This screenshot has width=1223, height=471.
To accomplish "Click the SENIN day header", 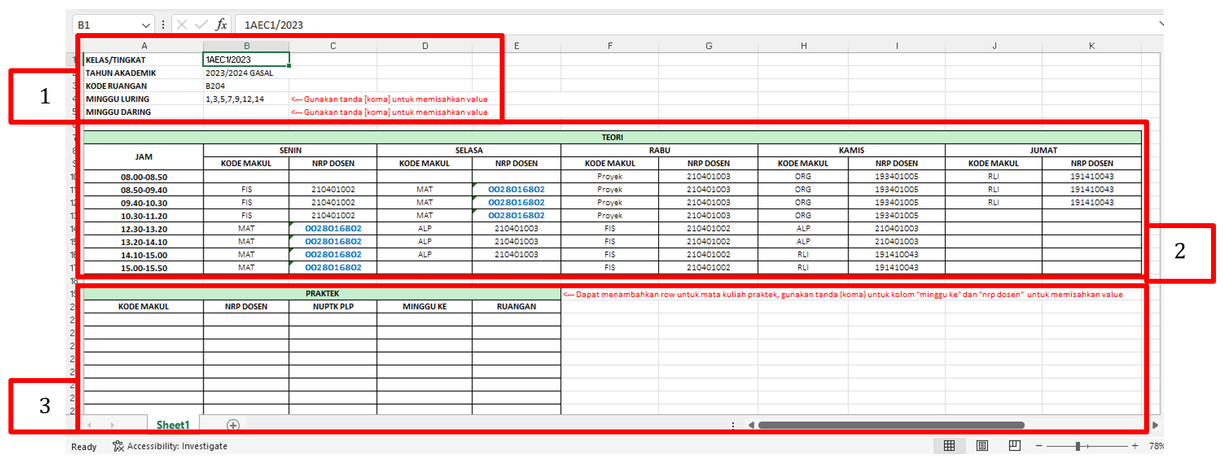I will point(290,150).
